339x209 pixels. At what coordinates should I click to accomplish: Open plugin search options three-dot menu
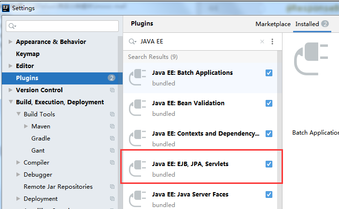(x=272, y=42)
